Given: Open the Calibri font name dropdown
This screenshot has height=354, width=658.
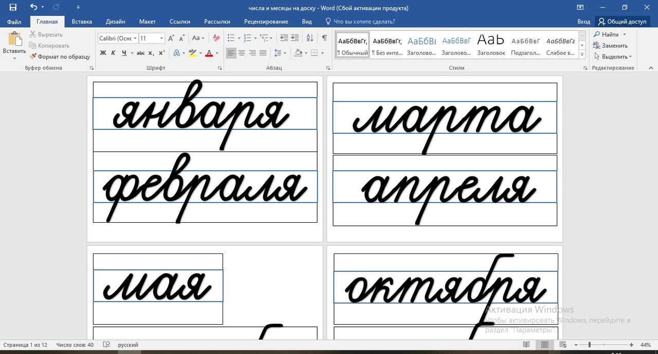Looking at the screenshot, I should click(135, 38).
